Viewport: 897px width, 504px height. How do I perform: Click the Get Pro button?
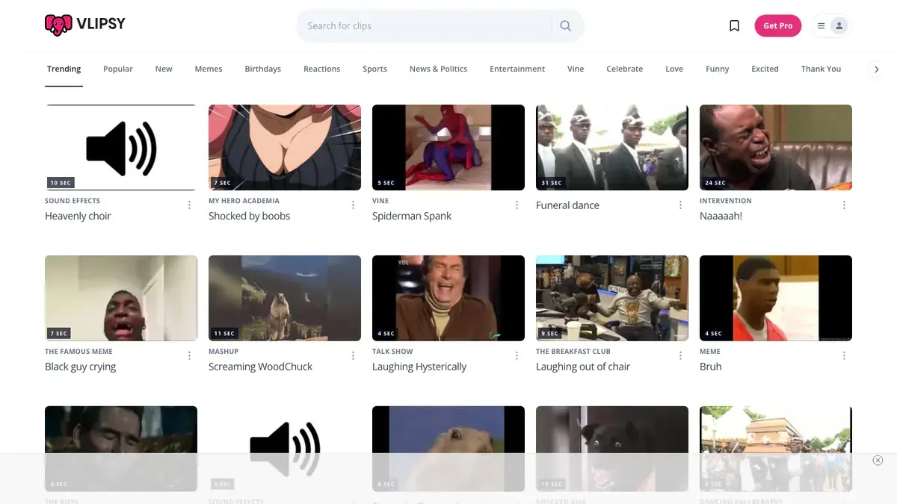(777, 25)
